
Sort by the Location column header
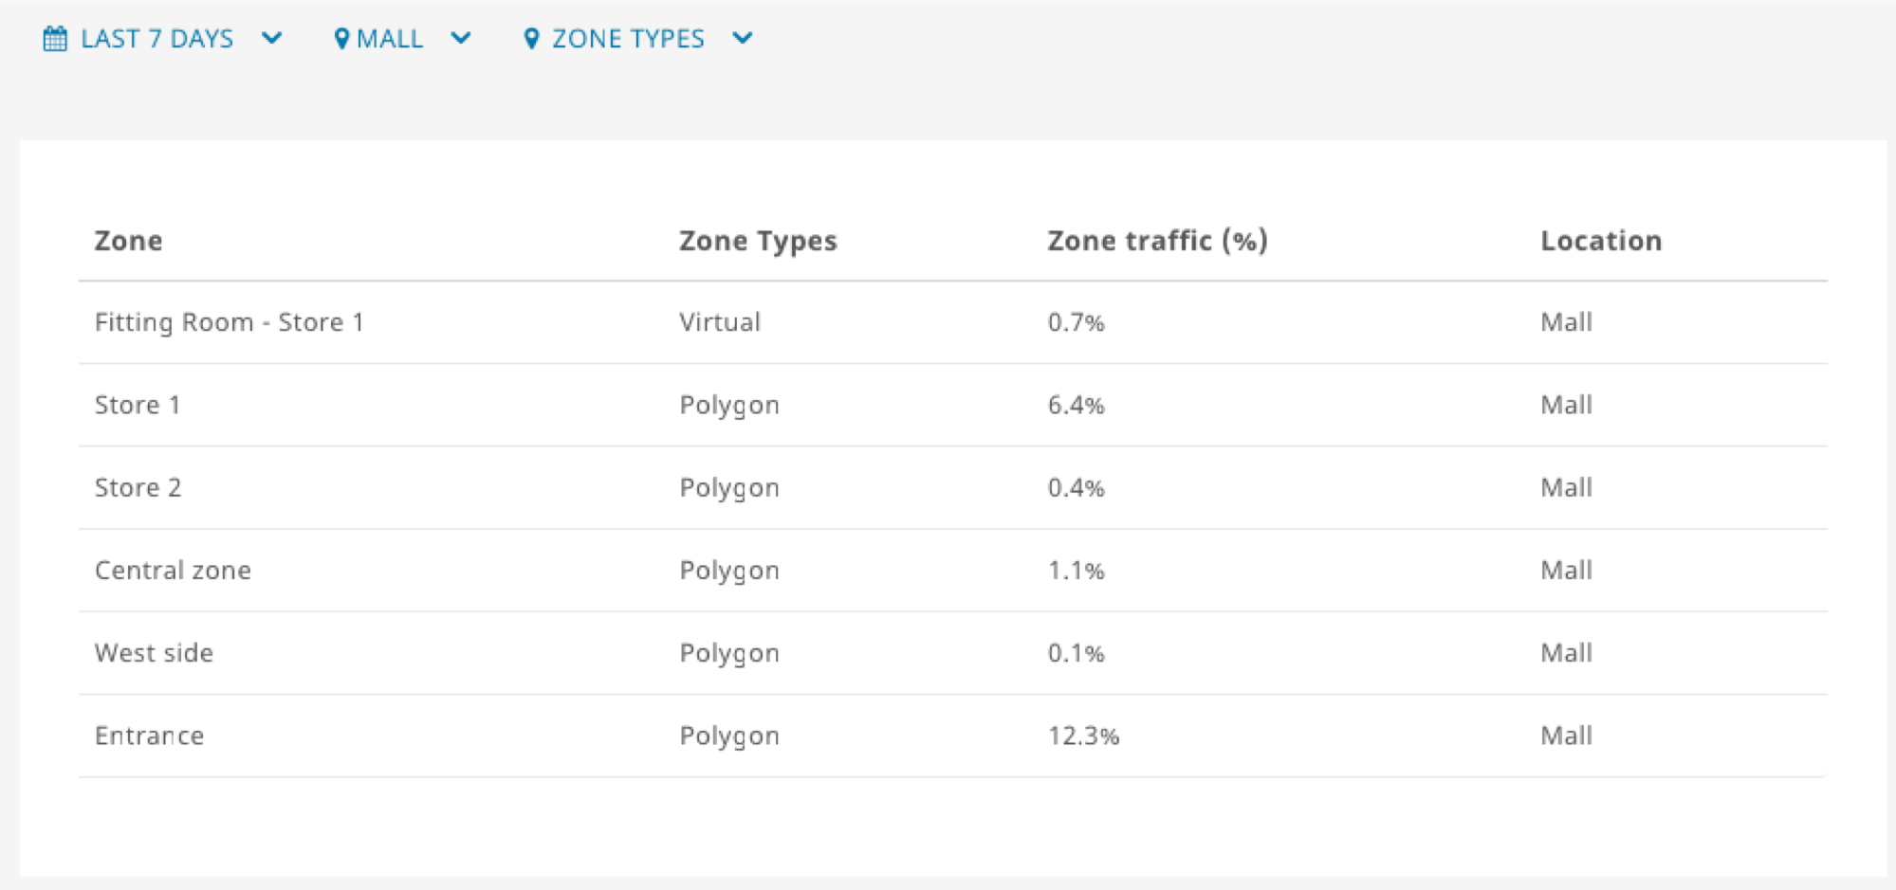pyautogui.click(x=1601, y=241)
